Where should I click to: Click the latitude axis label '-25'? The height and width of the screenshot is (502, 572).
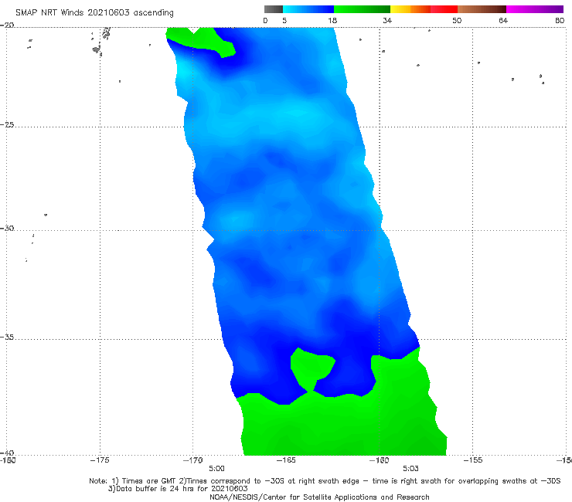click(x=7, y=124)
